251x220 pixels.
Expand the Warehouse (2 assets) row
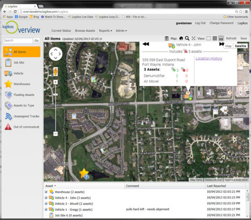pos(46,192)
